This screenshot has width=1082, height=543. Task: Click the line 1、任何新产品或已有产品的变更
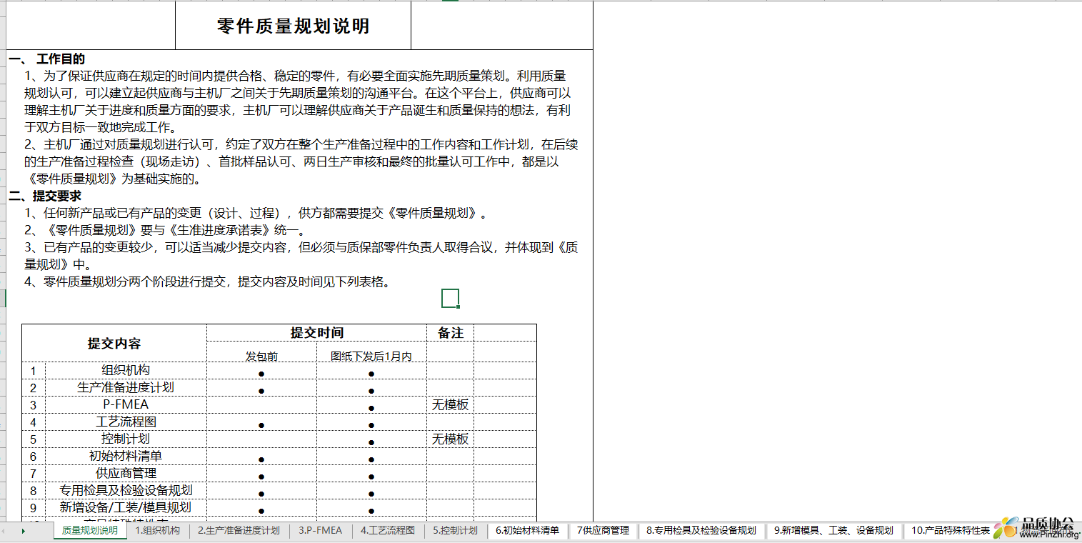point(257,213)
